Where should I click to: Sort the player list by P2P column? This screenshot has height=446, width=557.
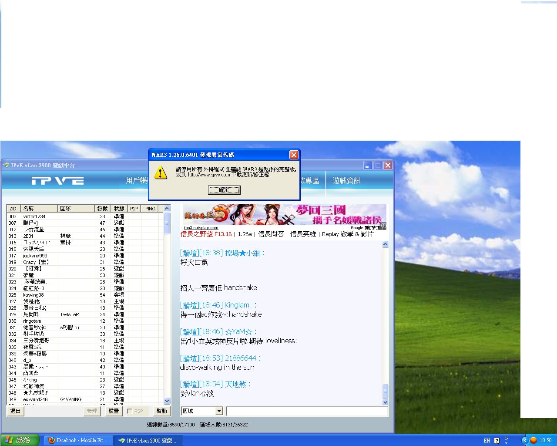click(x=134, y=209)
